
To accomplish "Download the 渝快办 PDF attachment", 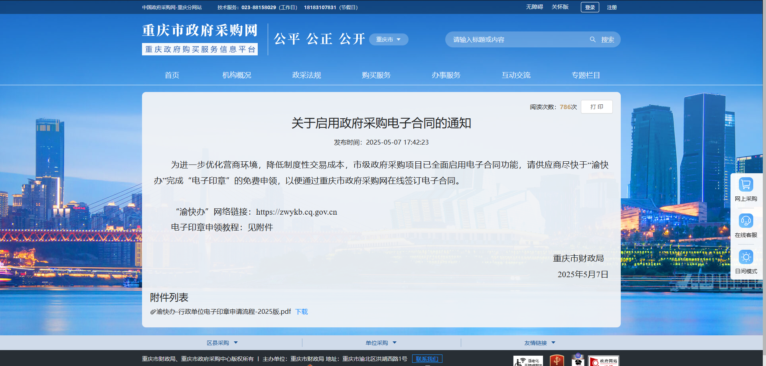I will pyautogui.click(x=301, y=312).
